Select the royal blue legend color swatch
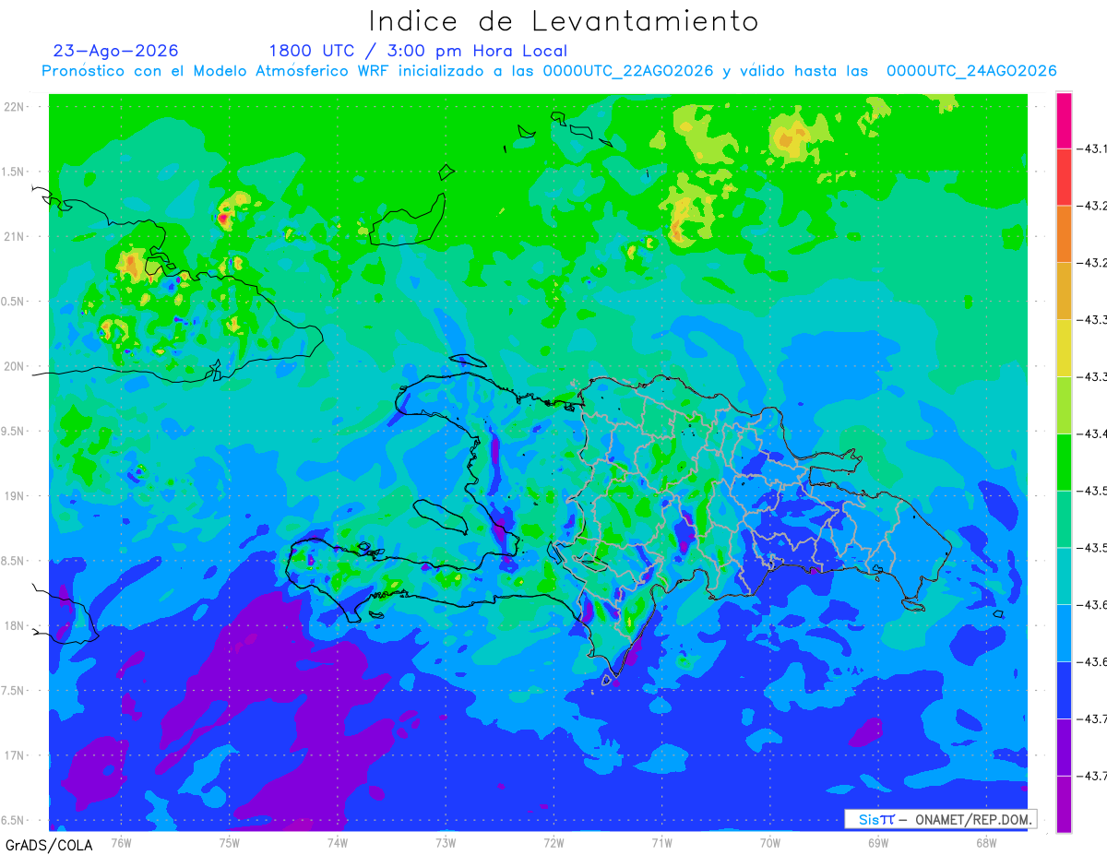Viewport: 1107px width, 855px height. [x=1064, y=689]
